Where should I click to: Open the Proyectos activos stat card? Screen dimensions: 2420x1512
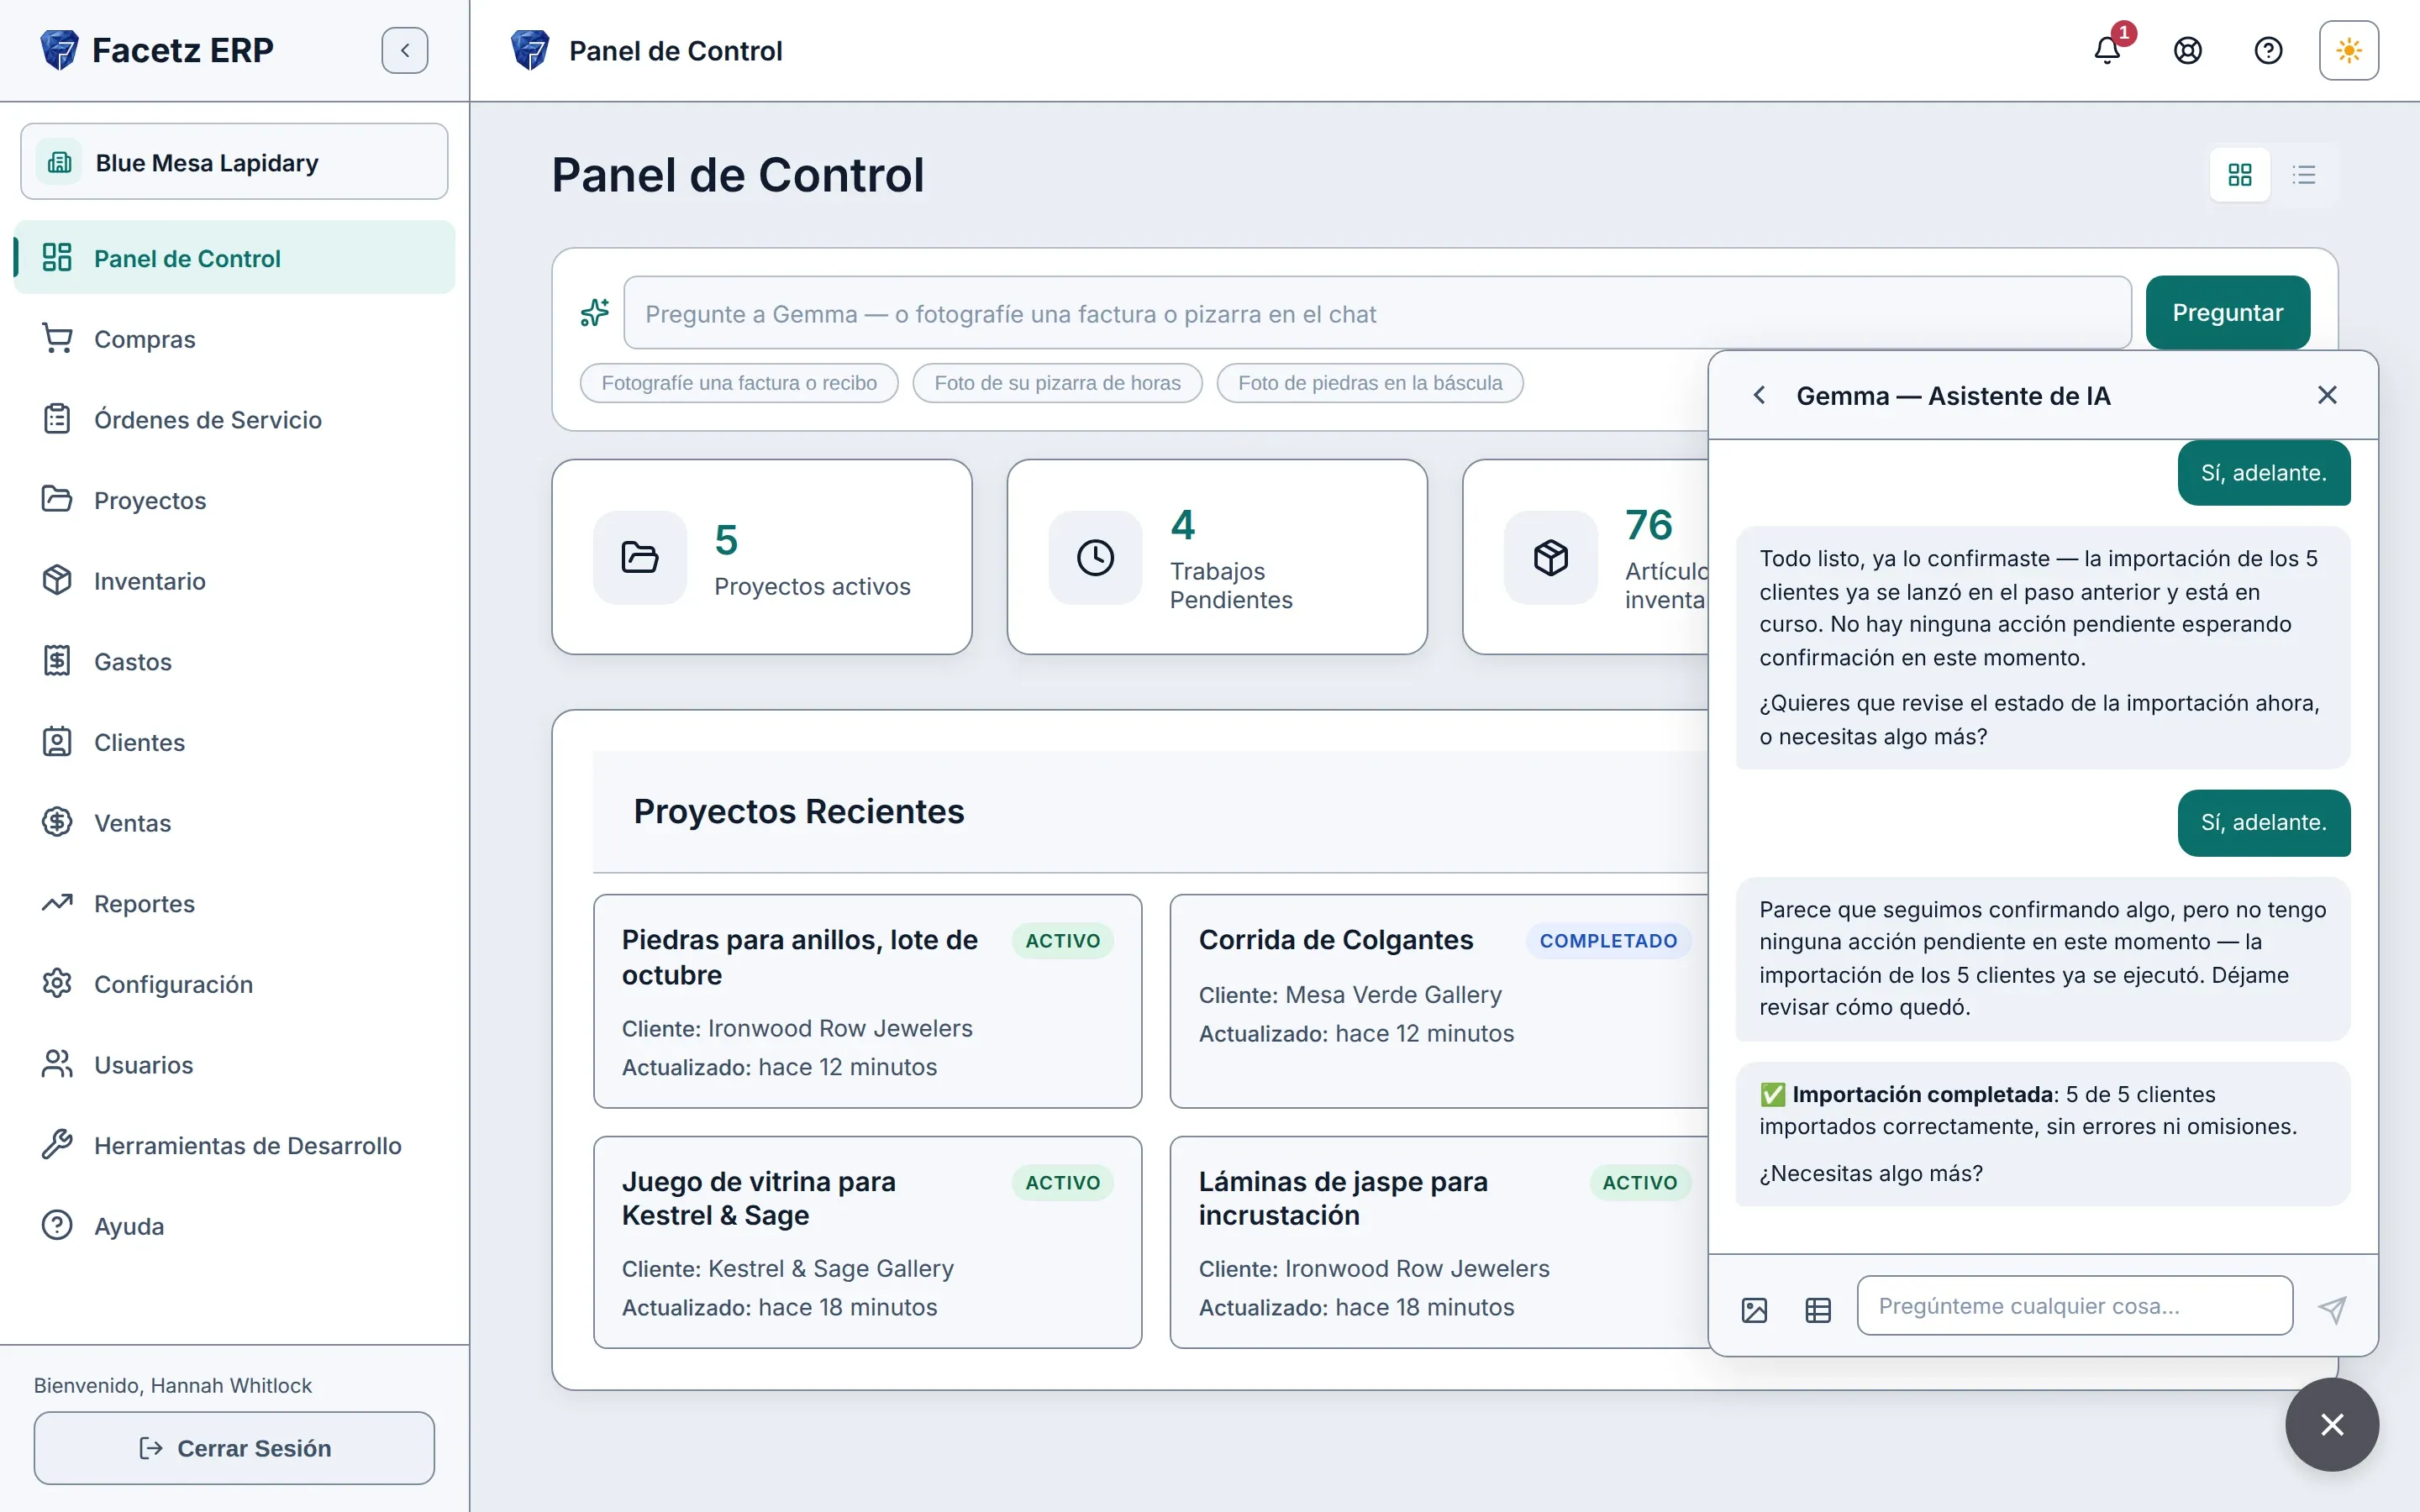click(x=762, y=557)
